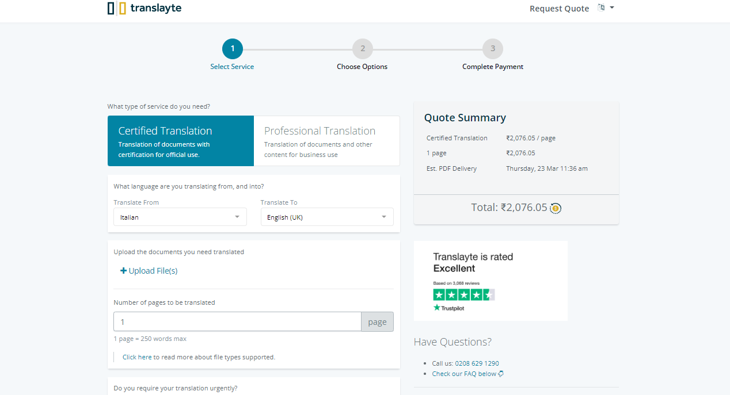
Task: Click the currency icon beside the Total
Action: (x=556, y=208)
